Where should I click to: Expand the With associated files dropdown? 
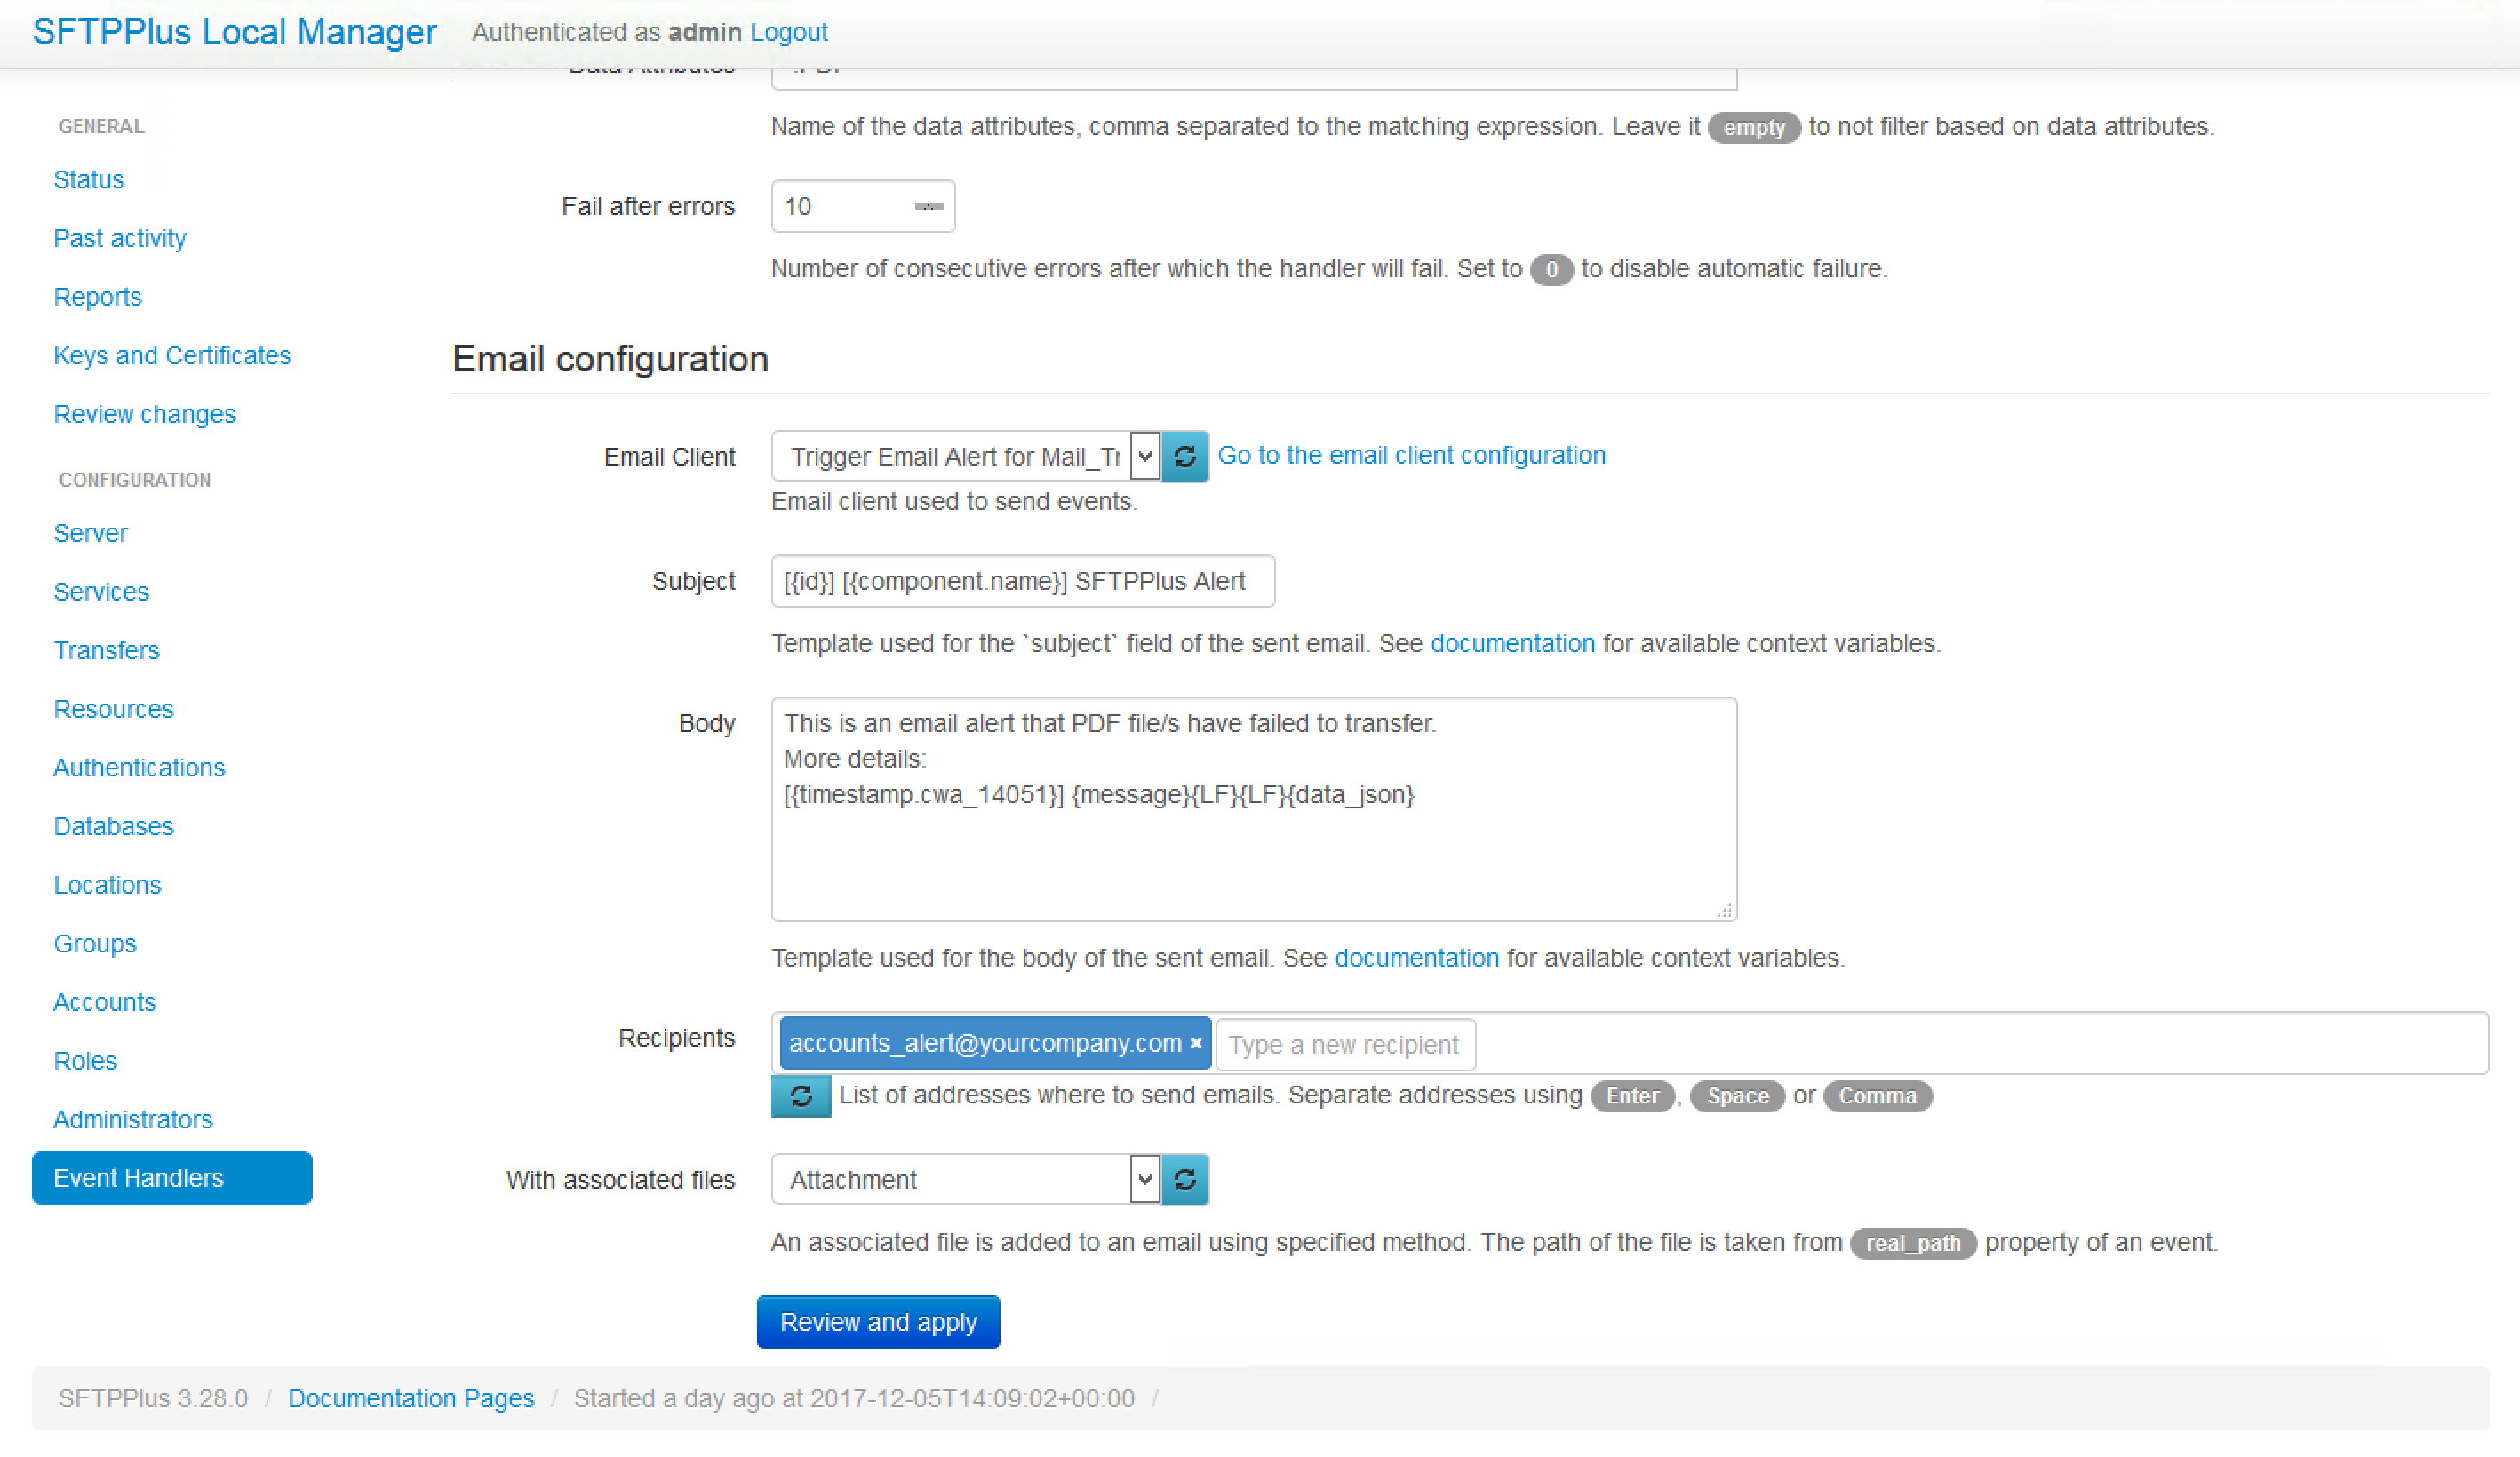click(x=1145, y=1180)
